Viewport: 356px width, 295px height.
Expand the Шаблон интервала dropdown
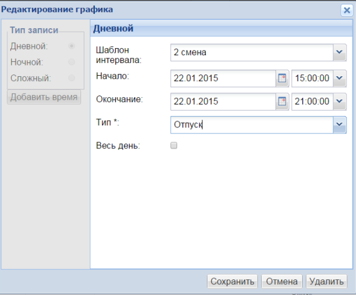(340, 52)
